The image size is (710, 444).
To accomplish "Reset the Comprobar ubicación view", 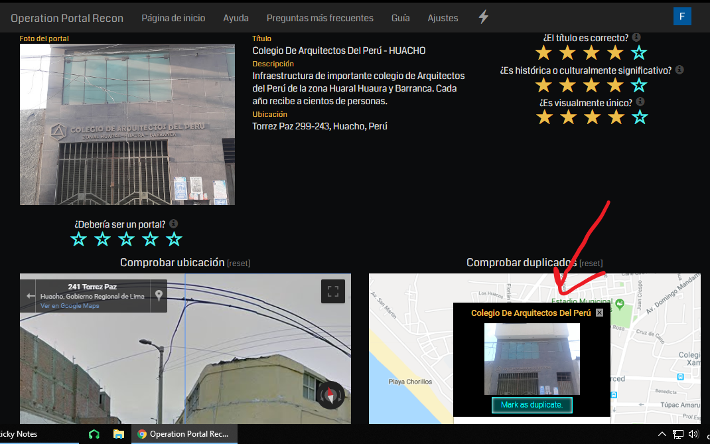I will [x=239, y=263].
